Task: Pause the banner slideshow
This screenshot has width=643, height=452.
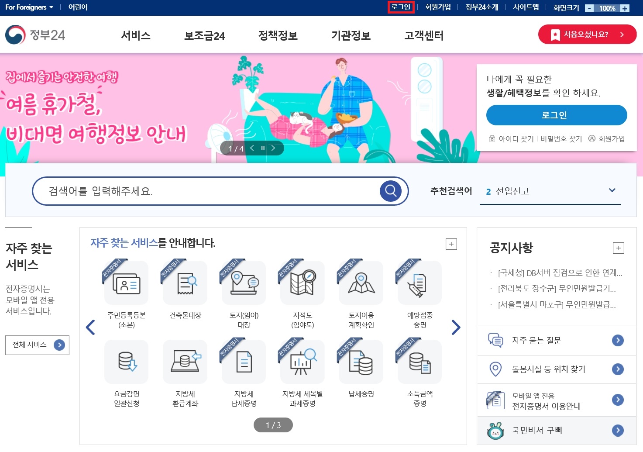Action: 263,148
